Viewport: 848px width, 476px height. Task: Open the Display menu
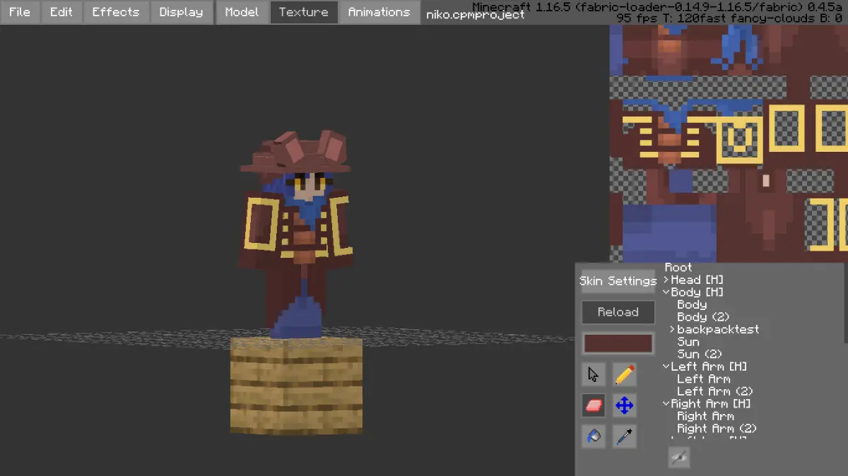click(181, 12)
